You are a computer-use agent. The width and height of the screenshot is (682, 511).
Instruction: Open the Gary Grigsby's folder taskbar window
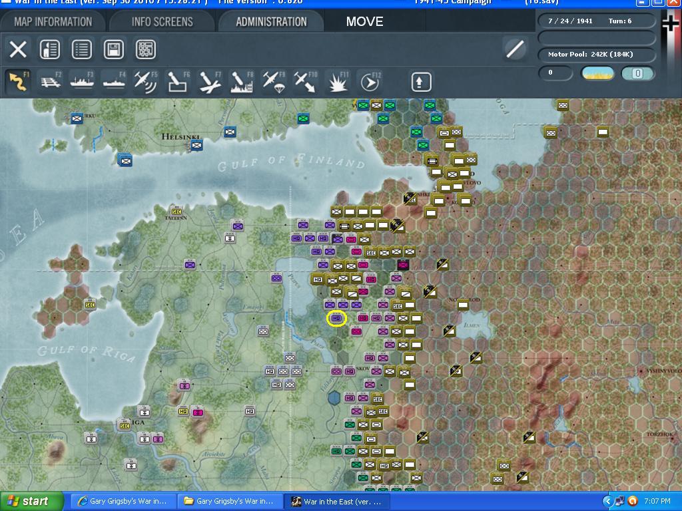230,502
